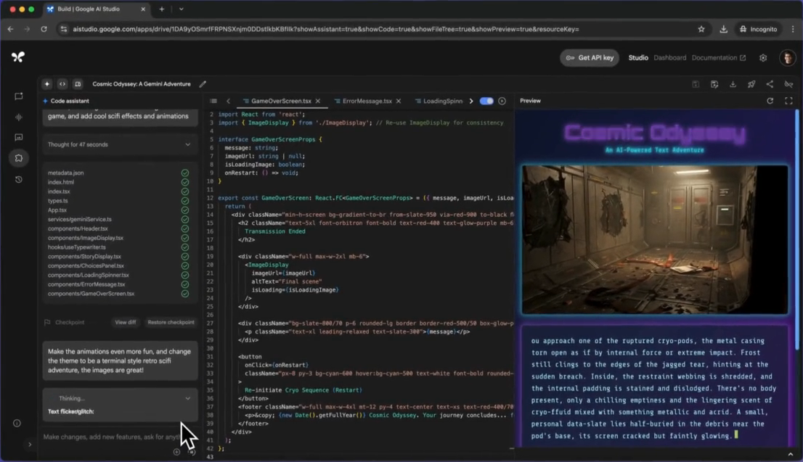Image resolution: width=803 pixels, height=462 pixels.
Task: Toggle the preview panel layout button
Action: coord(78,84)
